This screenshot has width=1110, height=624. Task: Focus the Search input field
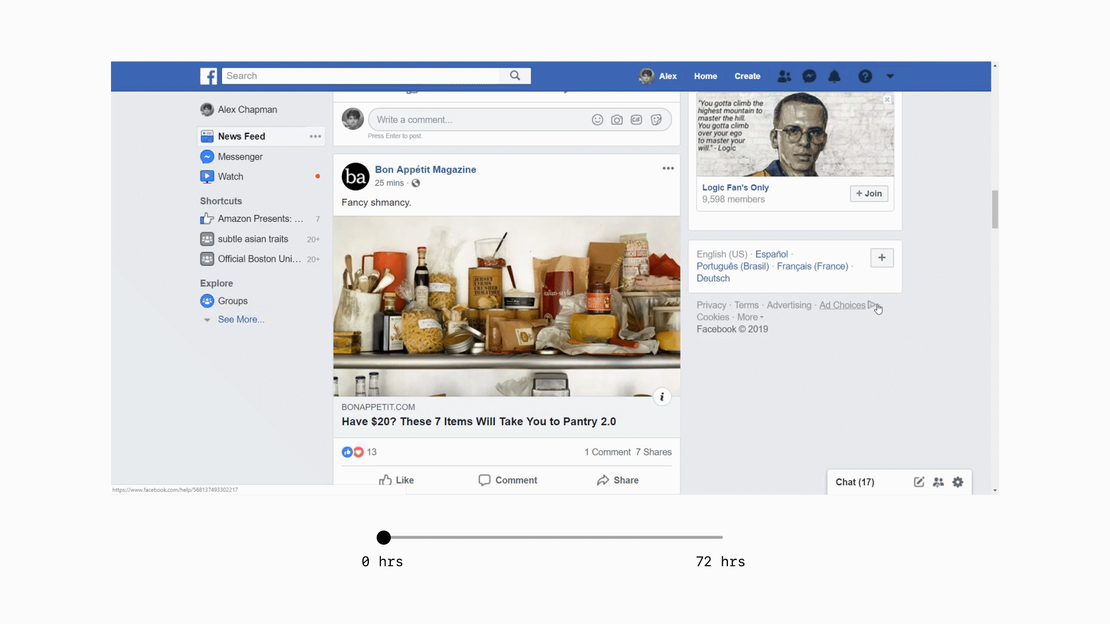coord(361,76)
